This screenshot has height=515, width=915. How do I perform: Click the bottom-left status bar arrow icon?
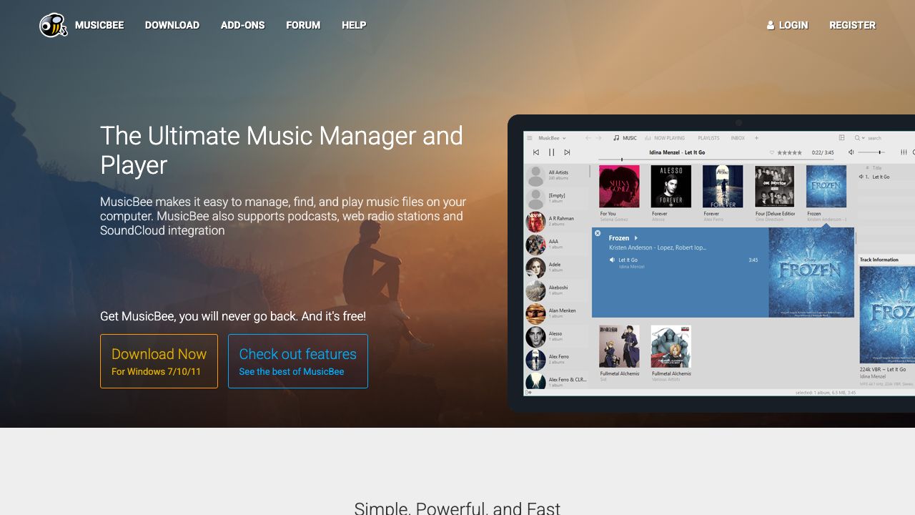[x=529, y=392]
